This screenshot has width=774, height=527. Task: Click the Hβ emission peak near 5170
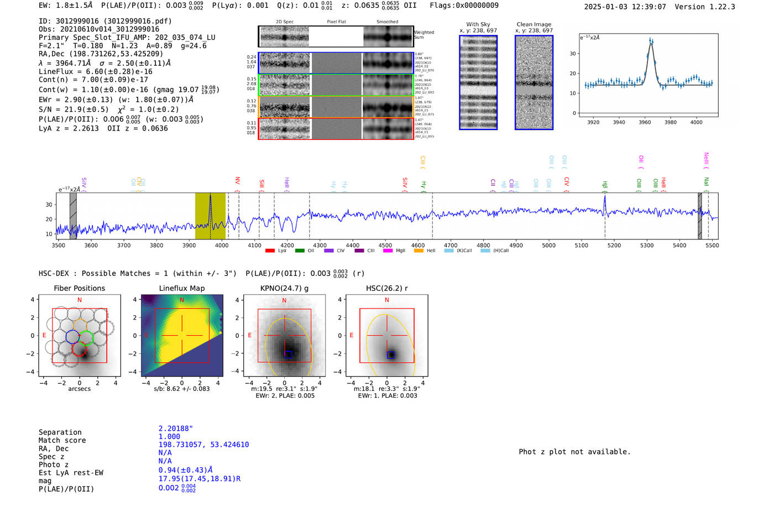pyautogui.click(x=605, y=204)
